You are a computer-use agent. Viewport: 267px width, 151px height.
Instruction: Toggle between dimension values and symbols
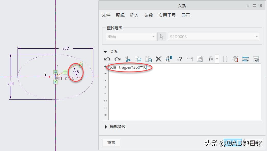point(168,59)
